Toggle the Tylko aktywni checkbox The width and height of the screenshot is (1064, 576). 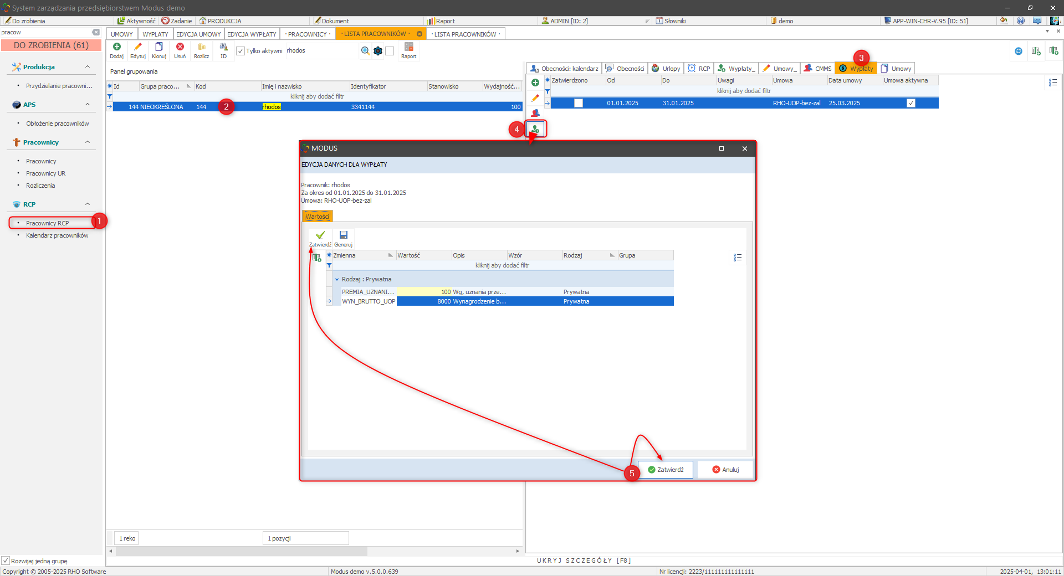241,51
